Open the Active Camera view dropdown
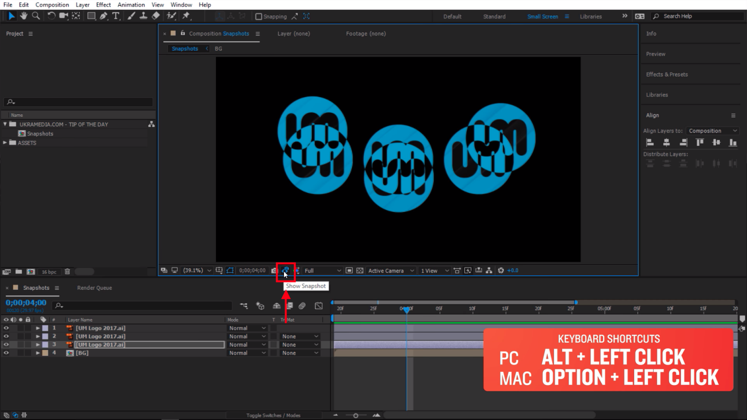This screenshot has height=420, width=747. [x=391, y=271]
